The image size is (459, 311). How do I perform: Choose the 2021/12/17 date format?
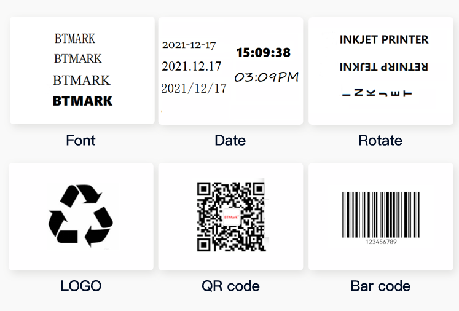pos(194,88)
